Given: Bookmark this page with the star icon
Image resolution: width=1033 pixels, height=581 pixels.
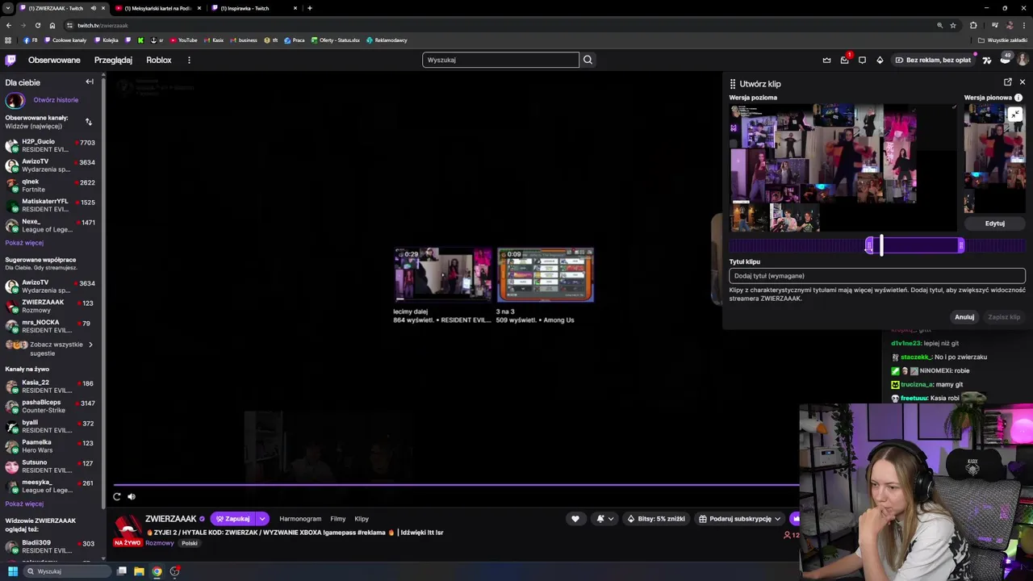Looking at the screenshot, I should (x=953, y=25).
